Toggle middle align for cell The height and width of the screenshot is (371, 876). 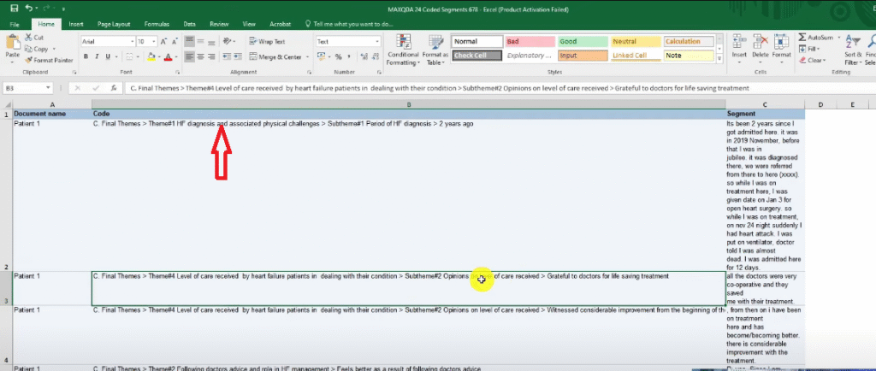coord(201,41)
